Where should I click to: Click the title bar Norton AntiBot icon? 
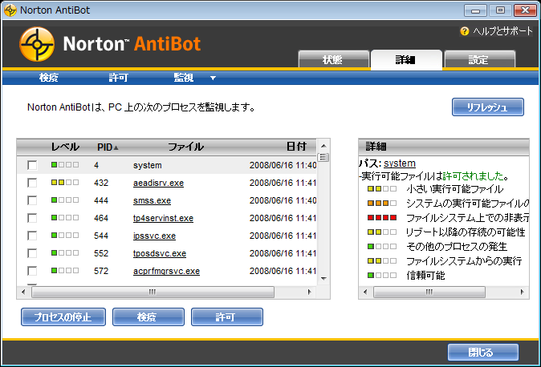10,10
